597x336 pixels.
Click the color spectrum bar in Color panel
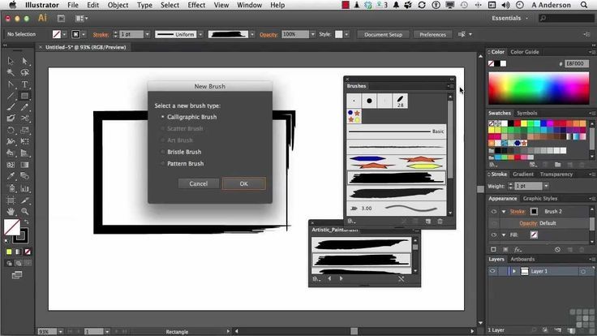(539, 88)
